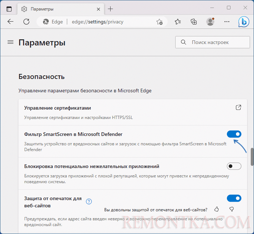Refresh the settings page
254x234 pixels.
(x=26, y=22)
